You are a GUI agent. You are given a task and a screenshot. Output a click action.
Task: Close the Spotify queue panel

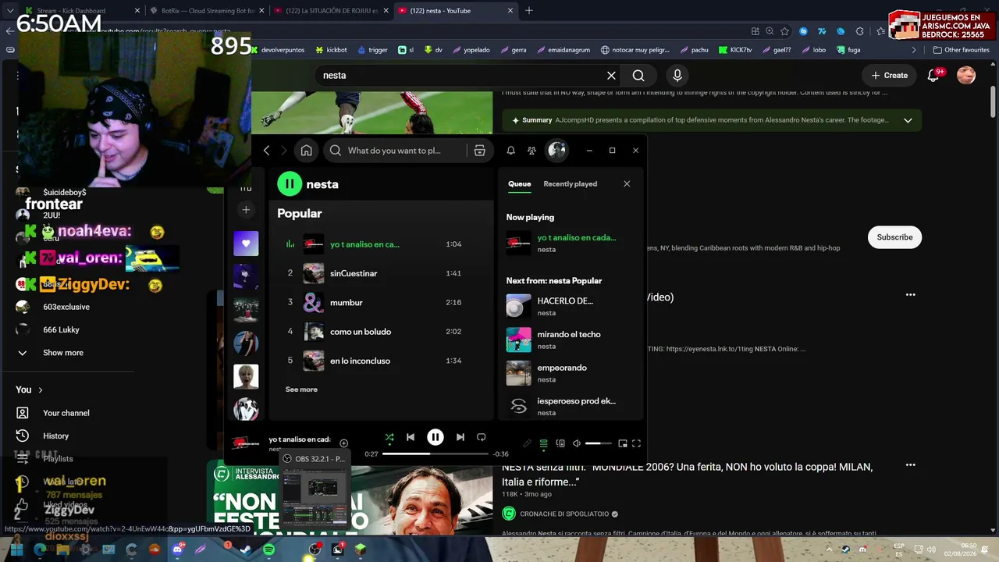tap(627, 184)
